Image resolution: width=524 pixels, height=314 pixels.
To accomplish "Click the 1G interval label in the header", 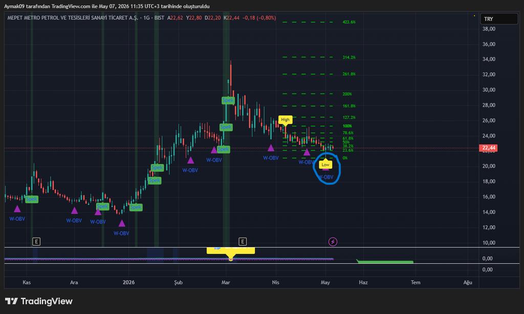I will coord(146,18).
